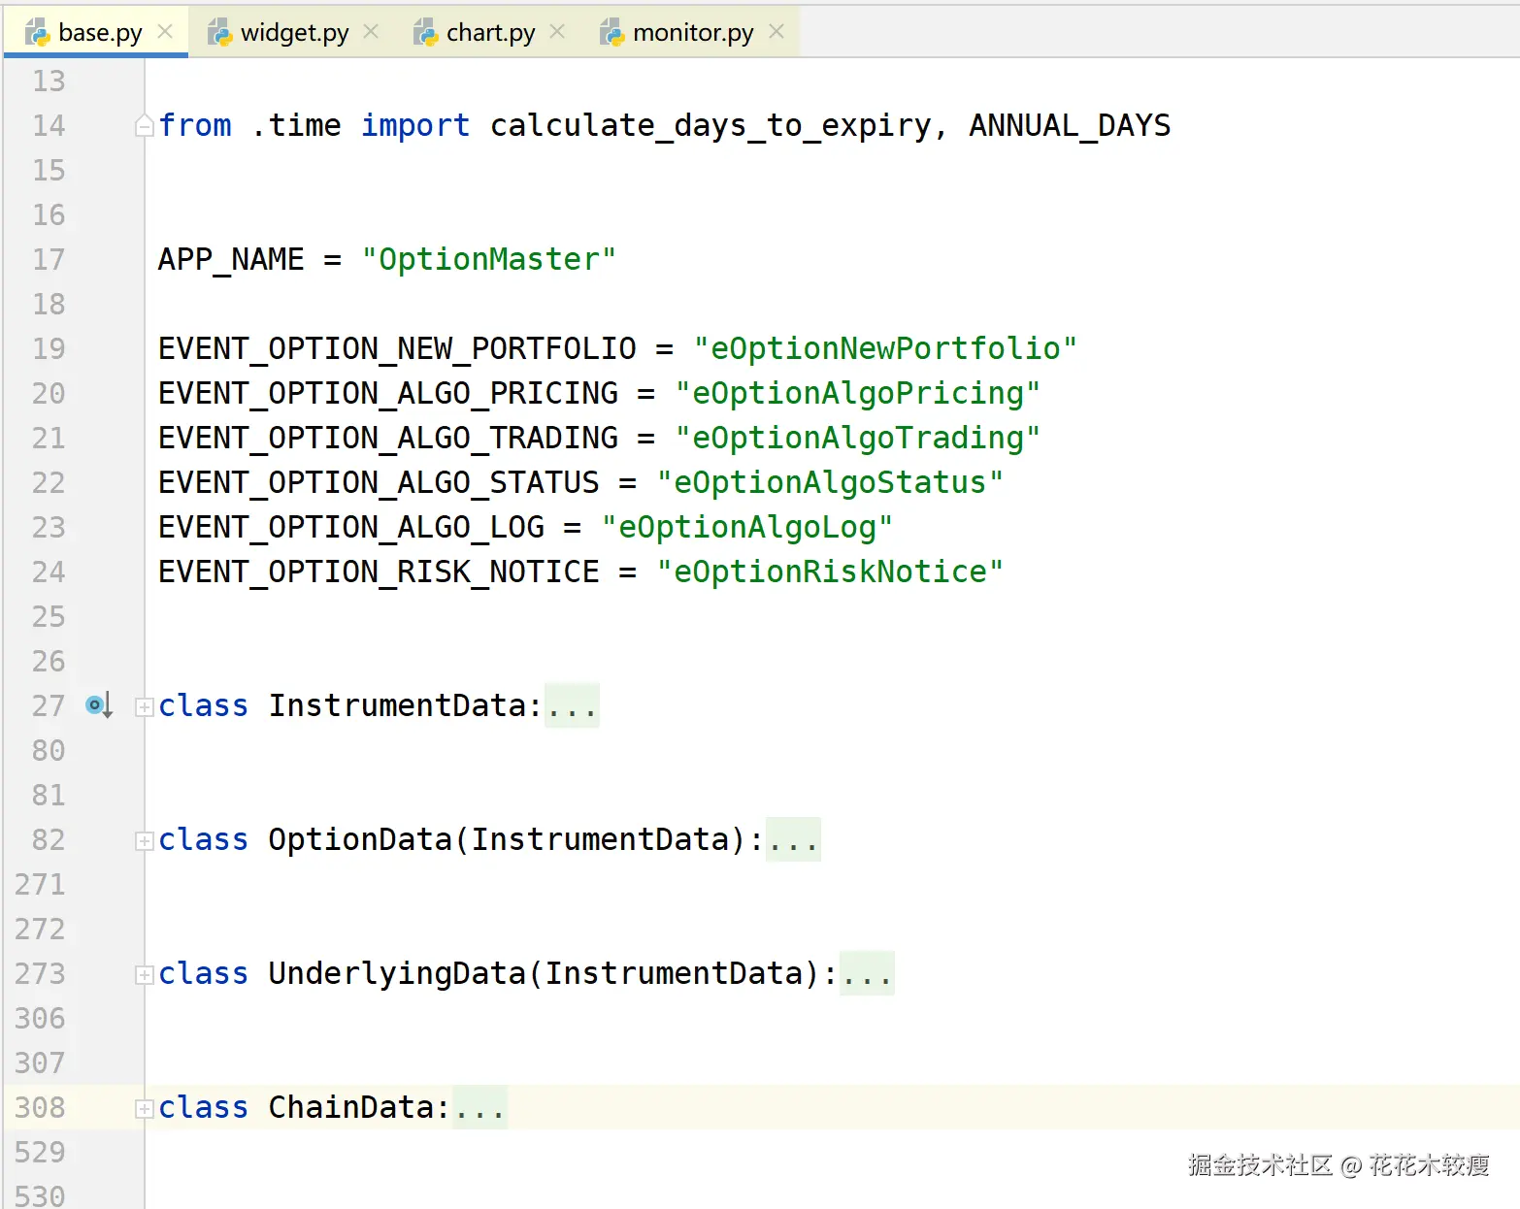
Task: Click the base.py Python file icon
Action: [37, 33]
